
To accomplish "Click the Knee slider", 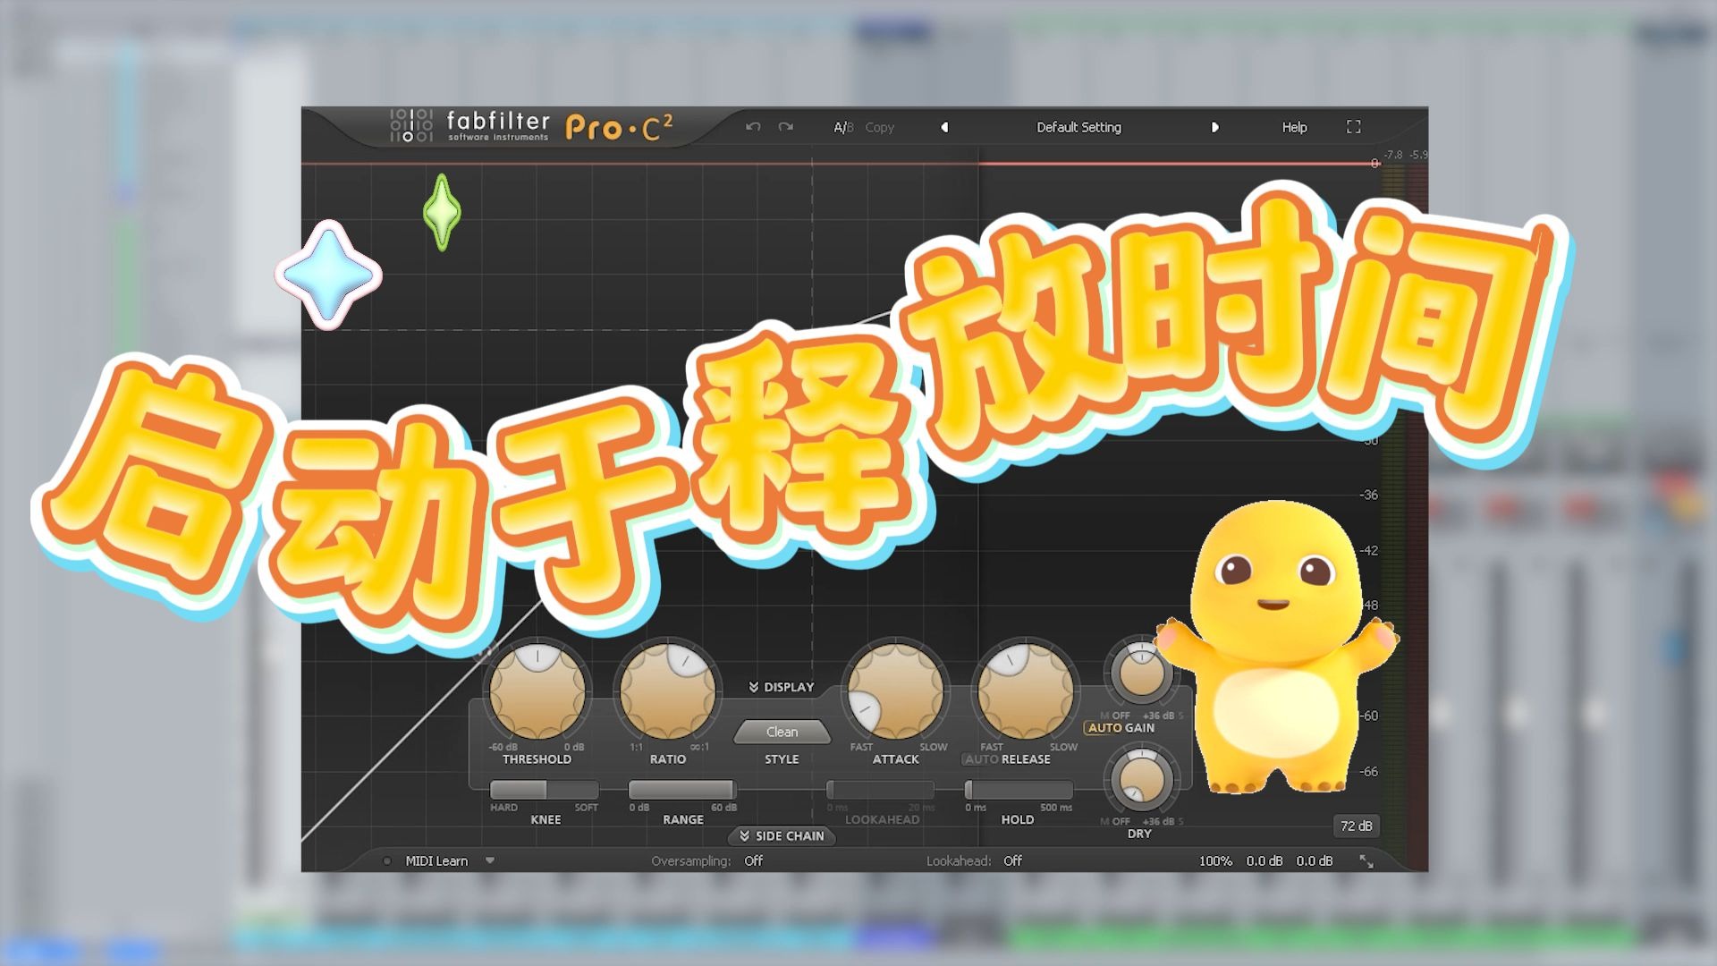I will [x=545, y=790].
